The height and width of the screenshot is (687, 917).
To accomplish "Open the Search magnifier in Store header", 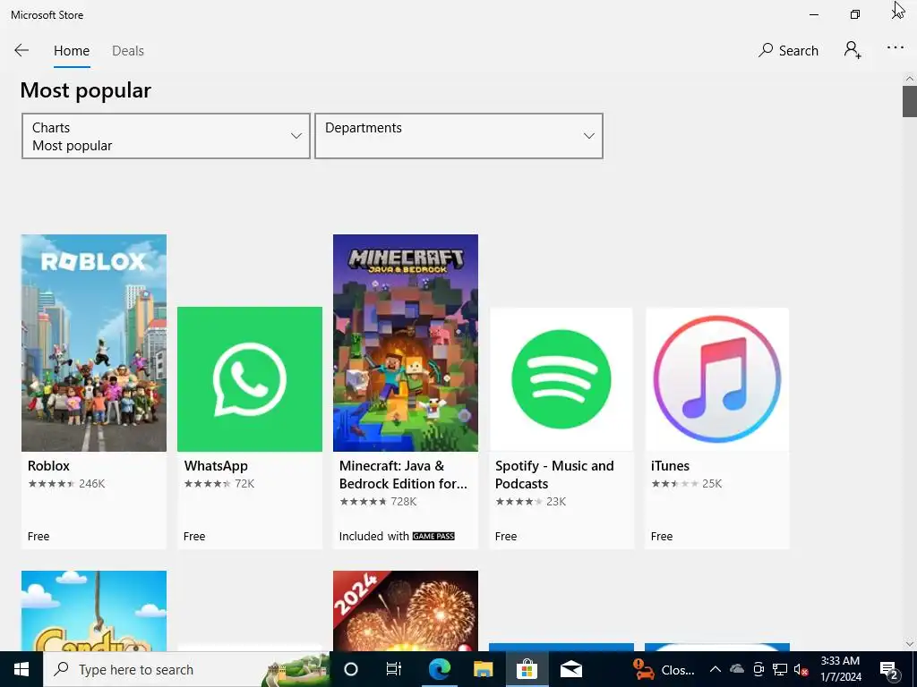I will click(788, 50).
